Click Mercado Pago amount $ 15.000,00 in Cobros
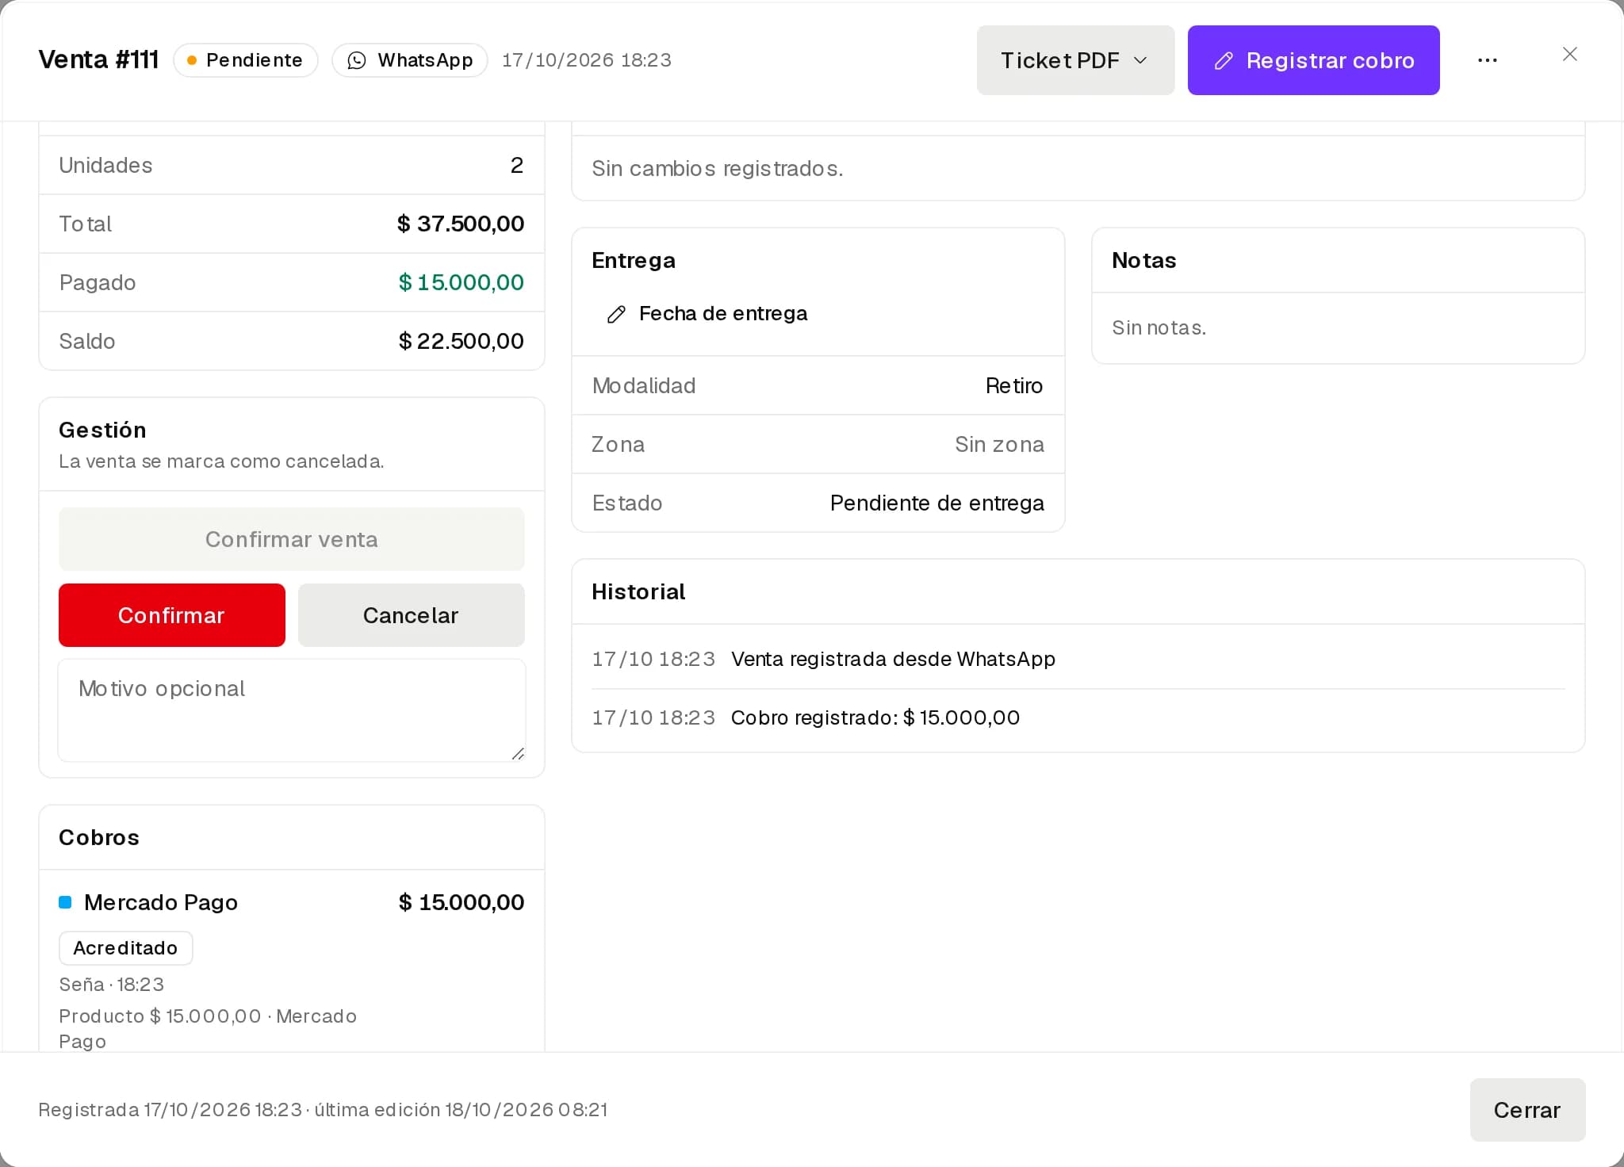 pyautogui.click(x=462, y=902)
